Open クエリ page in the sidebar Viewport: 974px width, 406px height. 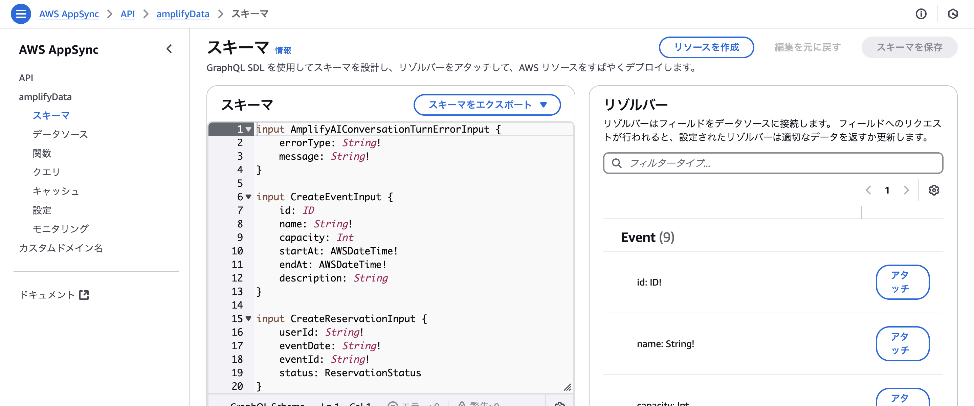(x=46, y=172)
